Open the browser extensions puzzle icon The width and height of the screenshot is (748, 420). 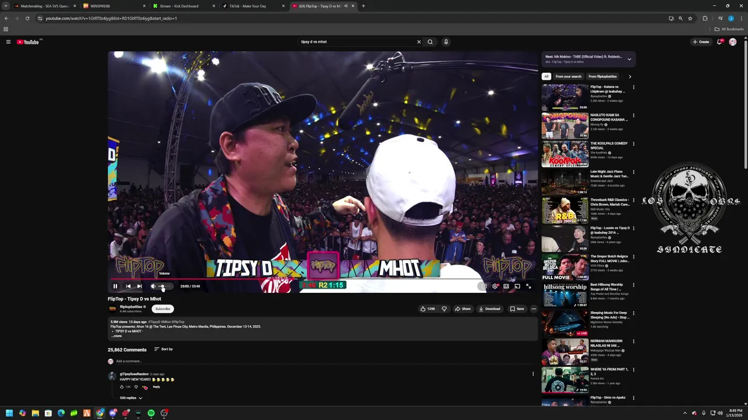pos(705,18)
